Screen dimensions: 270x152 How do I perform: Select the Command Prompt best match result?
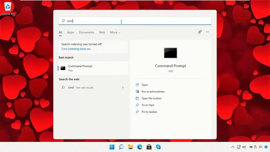pos(93,68)
